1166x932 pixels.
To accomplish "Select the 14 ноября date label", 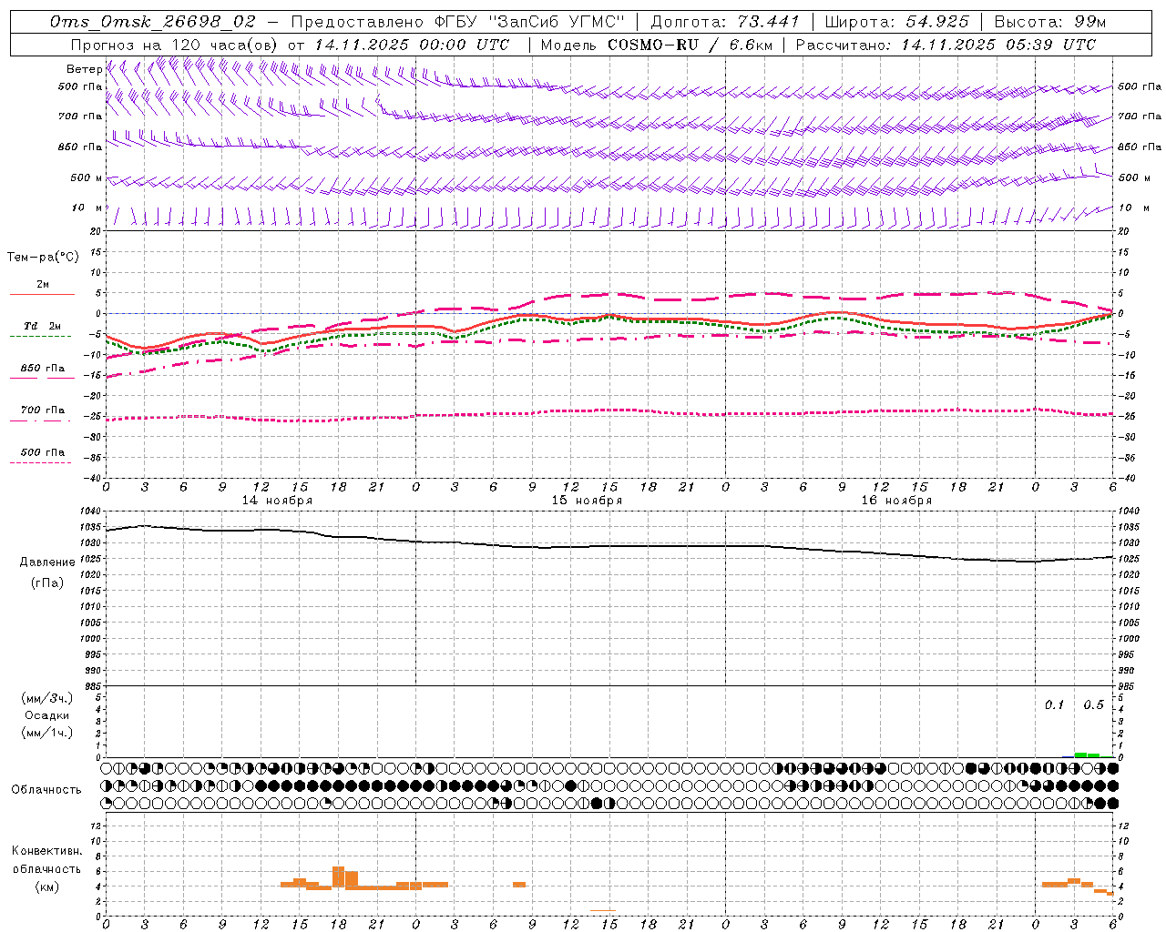I will click(277, 501).
